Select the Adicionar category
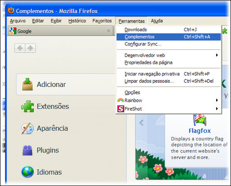 click(x=66, y=84)
